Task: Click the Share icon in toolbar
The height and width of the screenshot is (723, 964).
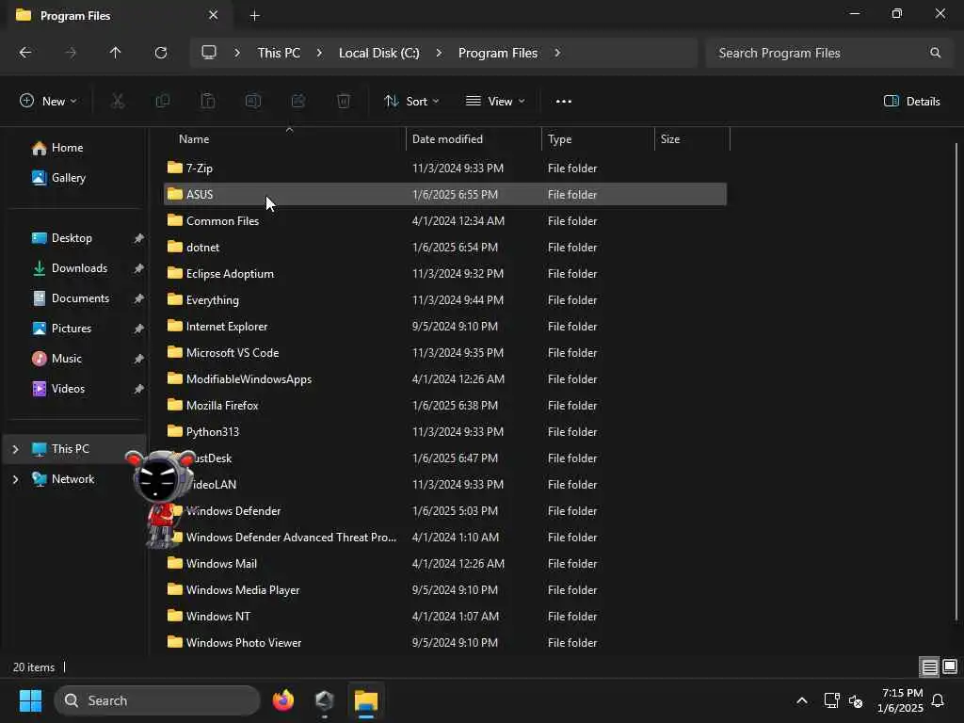Action: point(298,101)
